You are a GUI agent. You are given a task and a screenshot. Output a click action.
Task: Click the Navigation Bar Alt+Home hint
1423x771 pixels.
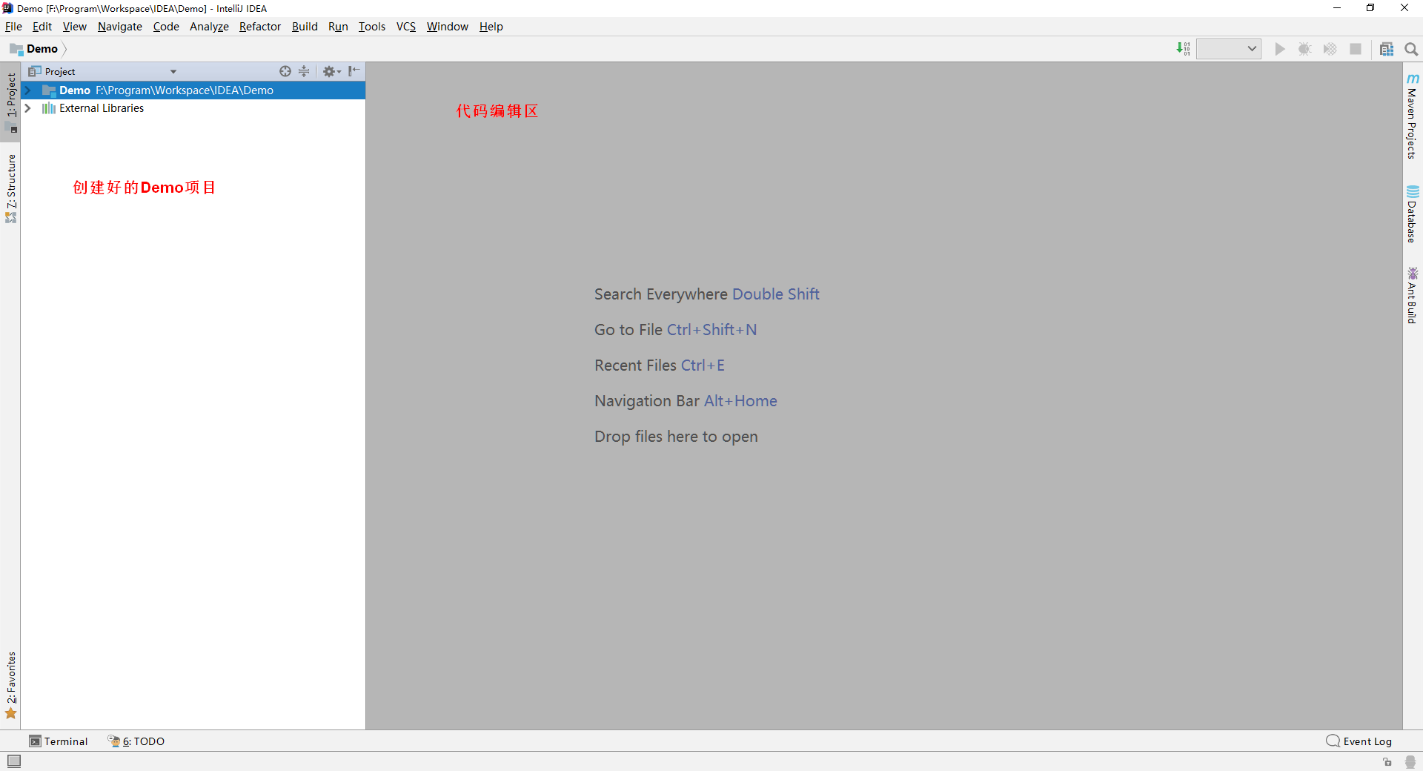coord(686,401)
